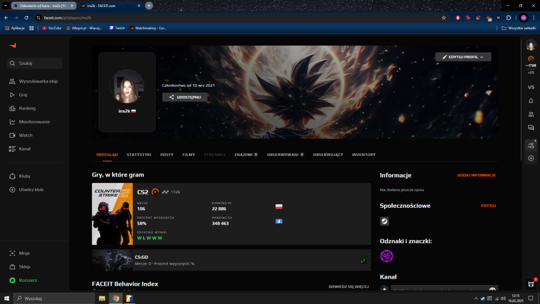
Task: Select Utwórz klub plus option
Action: (x=26, y=190)
